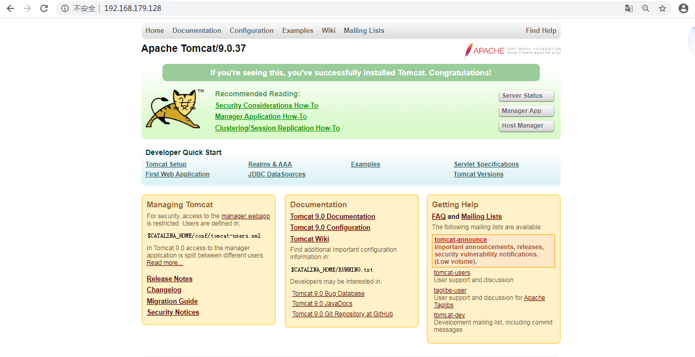Open the Configuration nav item
The height and width of the screenshot is (357, 695).
pos(252,30)
